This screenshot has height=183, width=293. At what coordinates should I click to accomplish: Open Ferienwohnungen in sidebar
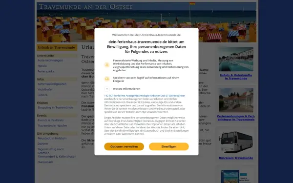point(50,61)
